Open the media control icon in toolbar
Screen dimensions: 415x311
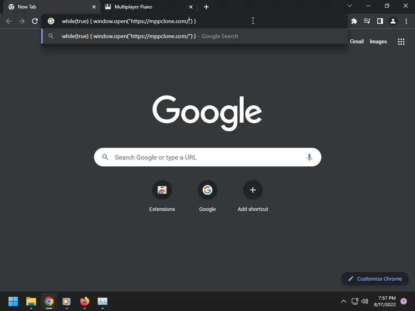pos(367,21)
